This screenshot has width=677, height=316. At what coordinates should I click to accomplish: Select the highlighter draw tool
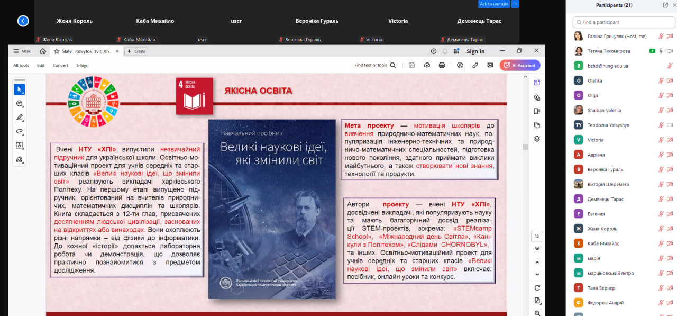(x=20, y=118)
